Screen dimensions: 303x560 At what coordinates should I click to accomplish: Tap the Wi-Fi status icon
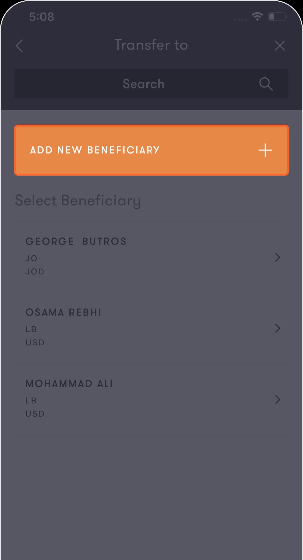tap(257, 16)
